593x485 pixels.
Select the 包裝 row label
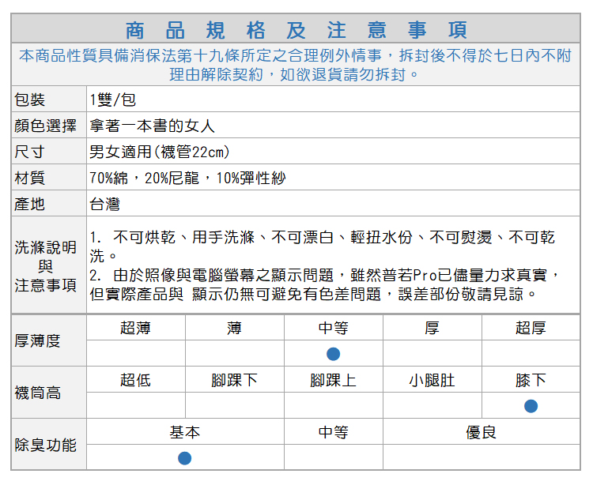coord(30,100)
